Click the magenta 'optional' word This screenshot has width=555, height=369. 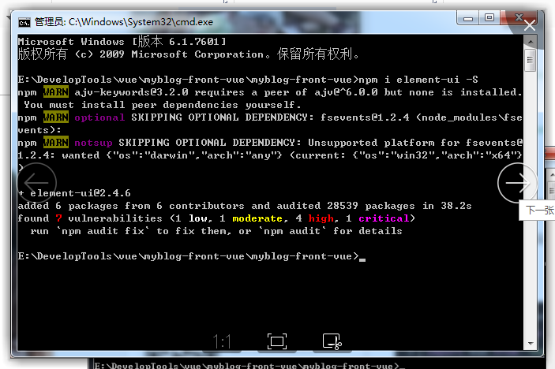pos(99,117)
